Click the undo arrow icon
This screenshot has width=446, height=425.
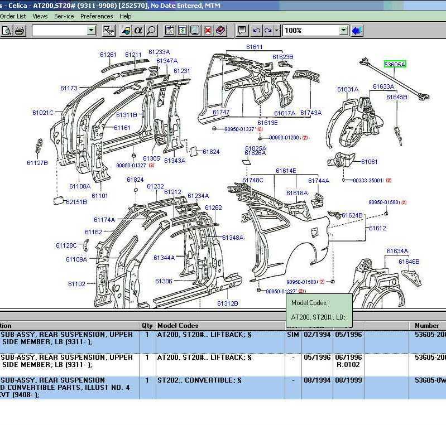pos(257,31)
